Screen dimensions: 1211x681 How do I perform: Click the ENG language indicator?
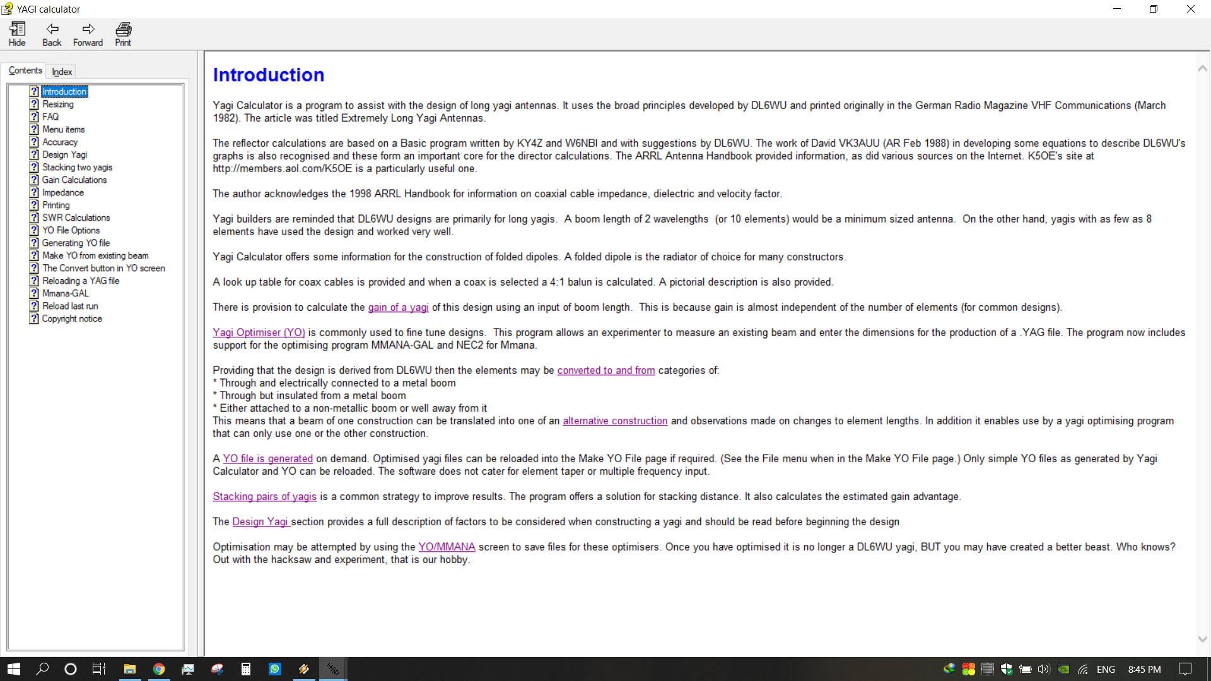[x=1106, y=669]
